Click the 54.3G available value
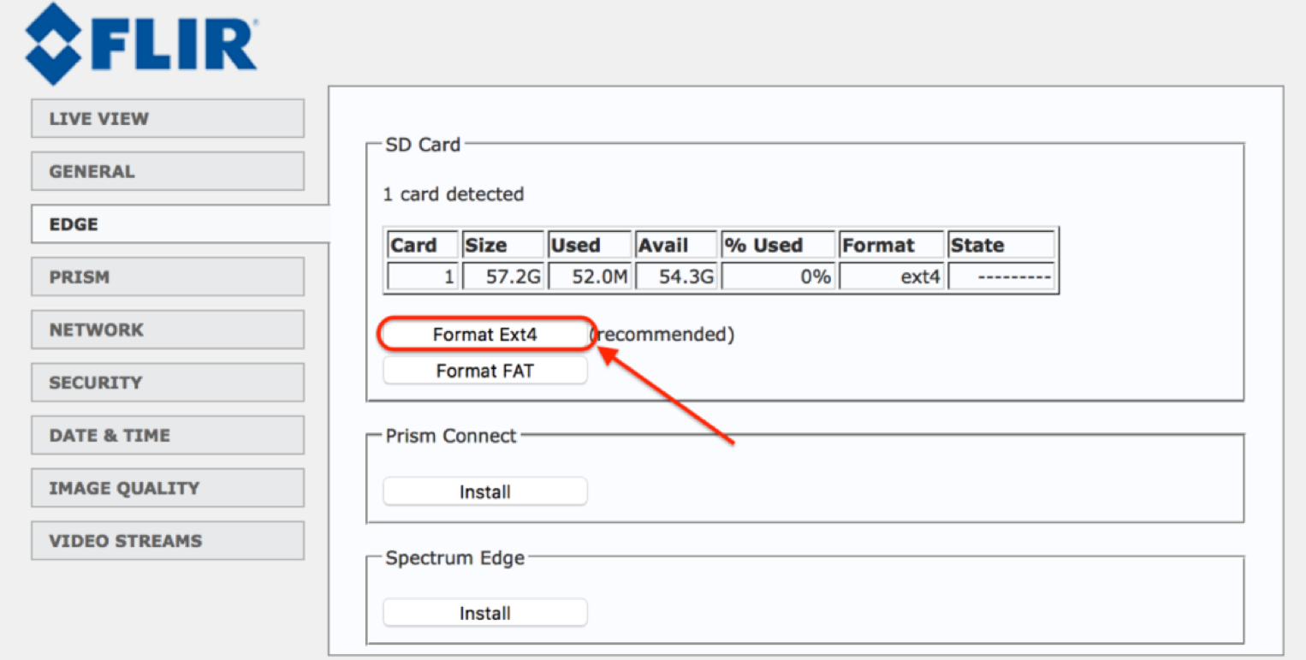1306x660 pixels. click(676, 276)
